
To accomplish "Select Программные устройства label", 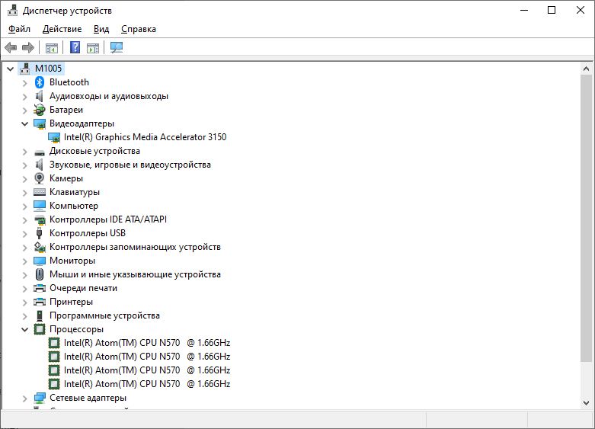I will [x=104, y=315].
